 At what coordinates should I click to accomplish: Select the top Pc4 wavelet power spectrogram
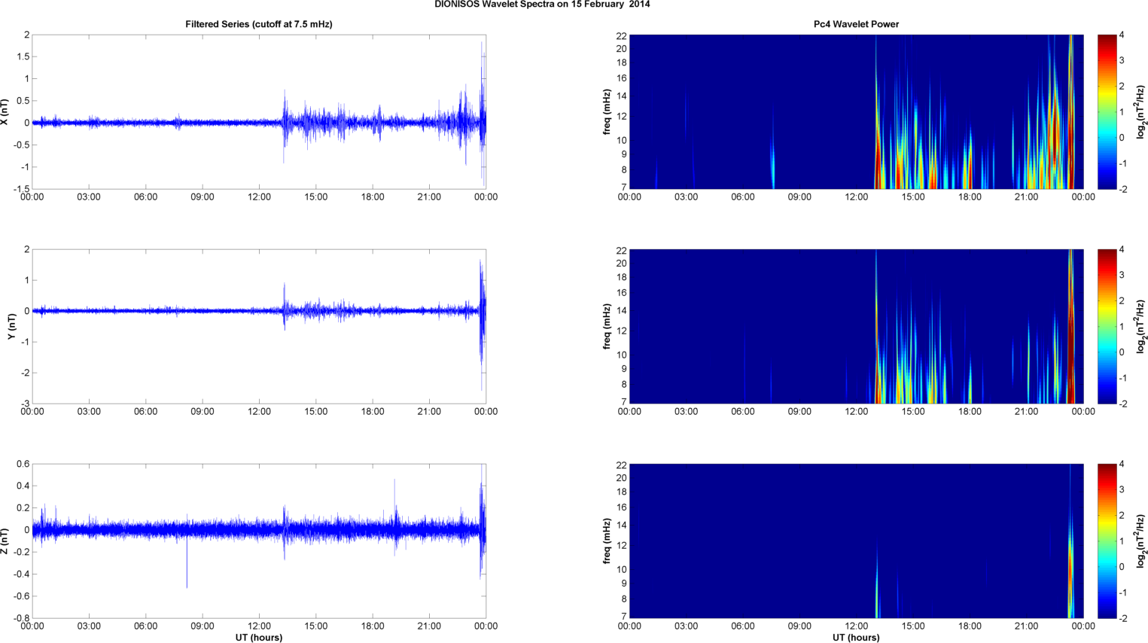(856, 111)
